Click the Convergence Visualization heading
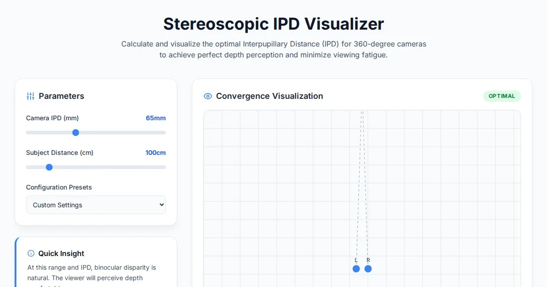 point(269,96)
